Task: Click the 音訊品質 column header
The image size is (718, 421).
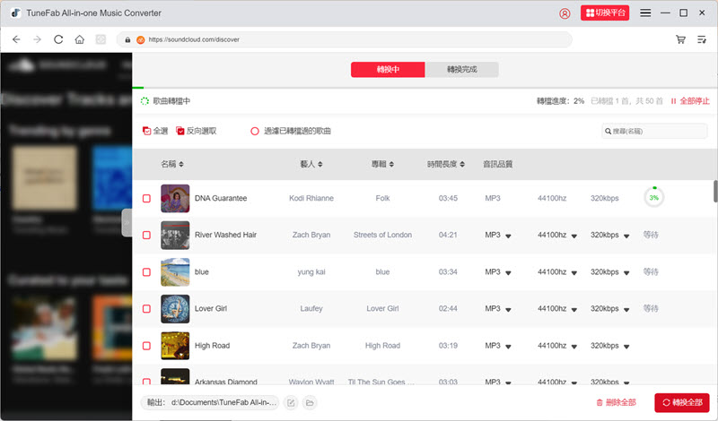Action: (x=498, y=164)
